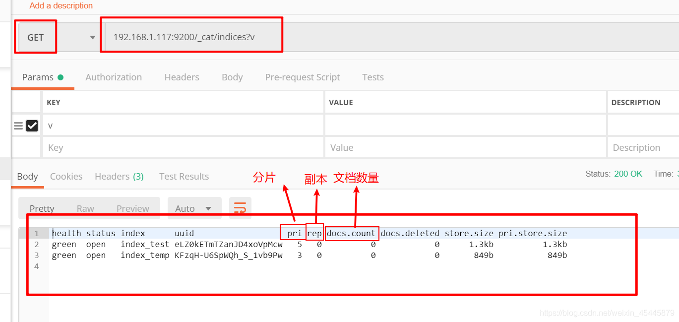Click the key cell containing v

tap(183, 126)
